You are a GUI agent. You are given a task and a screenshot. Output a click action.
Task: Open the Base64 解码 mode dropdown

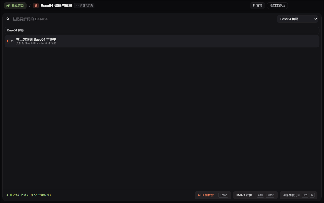pos(297,19)
